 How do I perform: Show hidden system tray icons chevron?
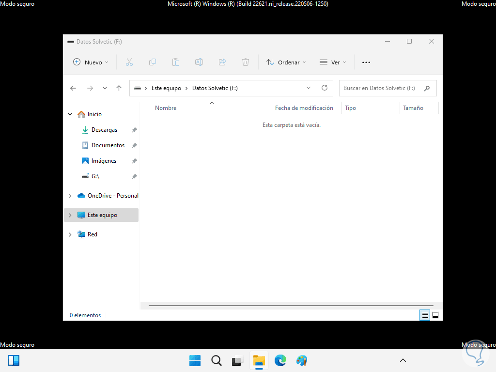click(x=403, y=360)
